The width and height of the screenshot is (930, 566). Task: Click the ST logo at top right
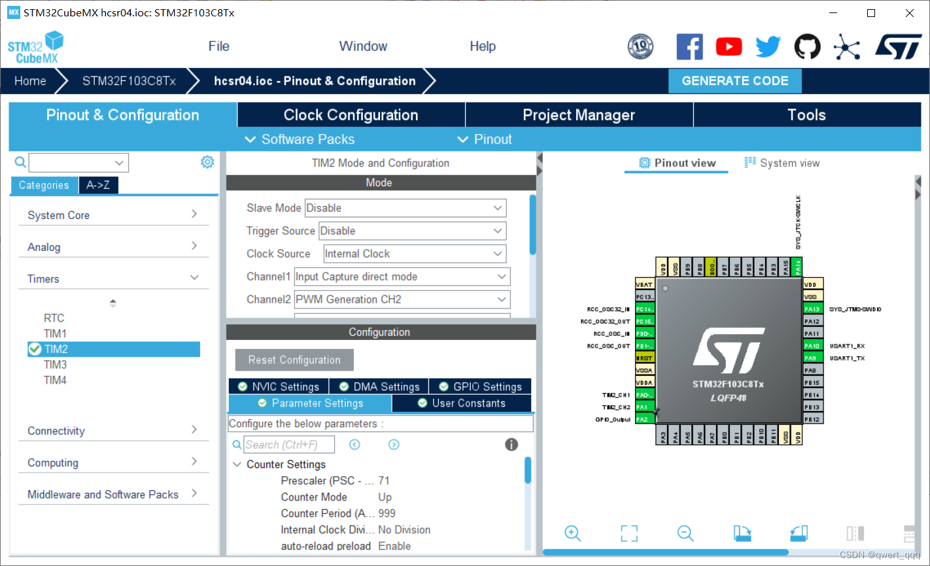[899, 46]
